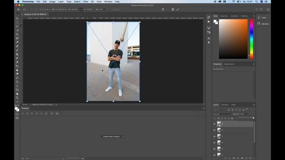The width and height of the screenshot is (285, 160).
Task: Select the Eyedropper tool
Action: click(x=17, y=42)
